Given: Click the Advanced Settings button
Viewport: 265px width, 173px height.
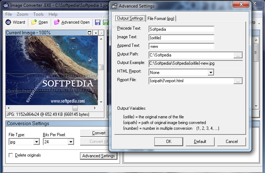Looking at the screenshot, I should point(99,156).
